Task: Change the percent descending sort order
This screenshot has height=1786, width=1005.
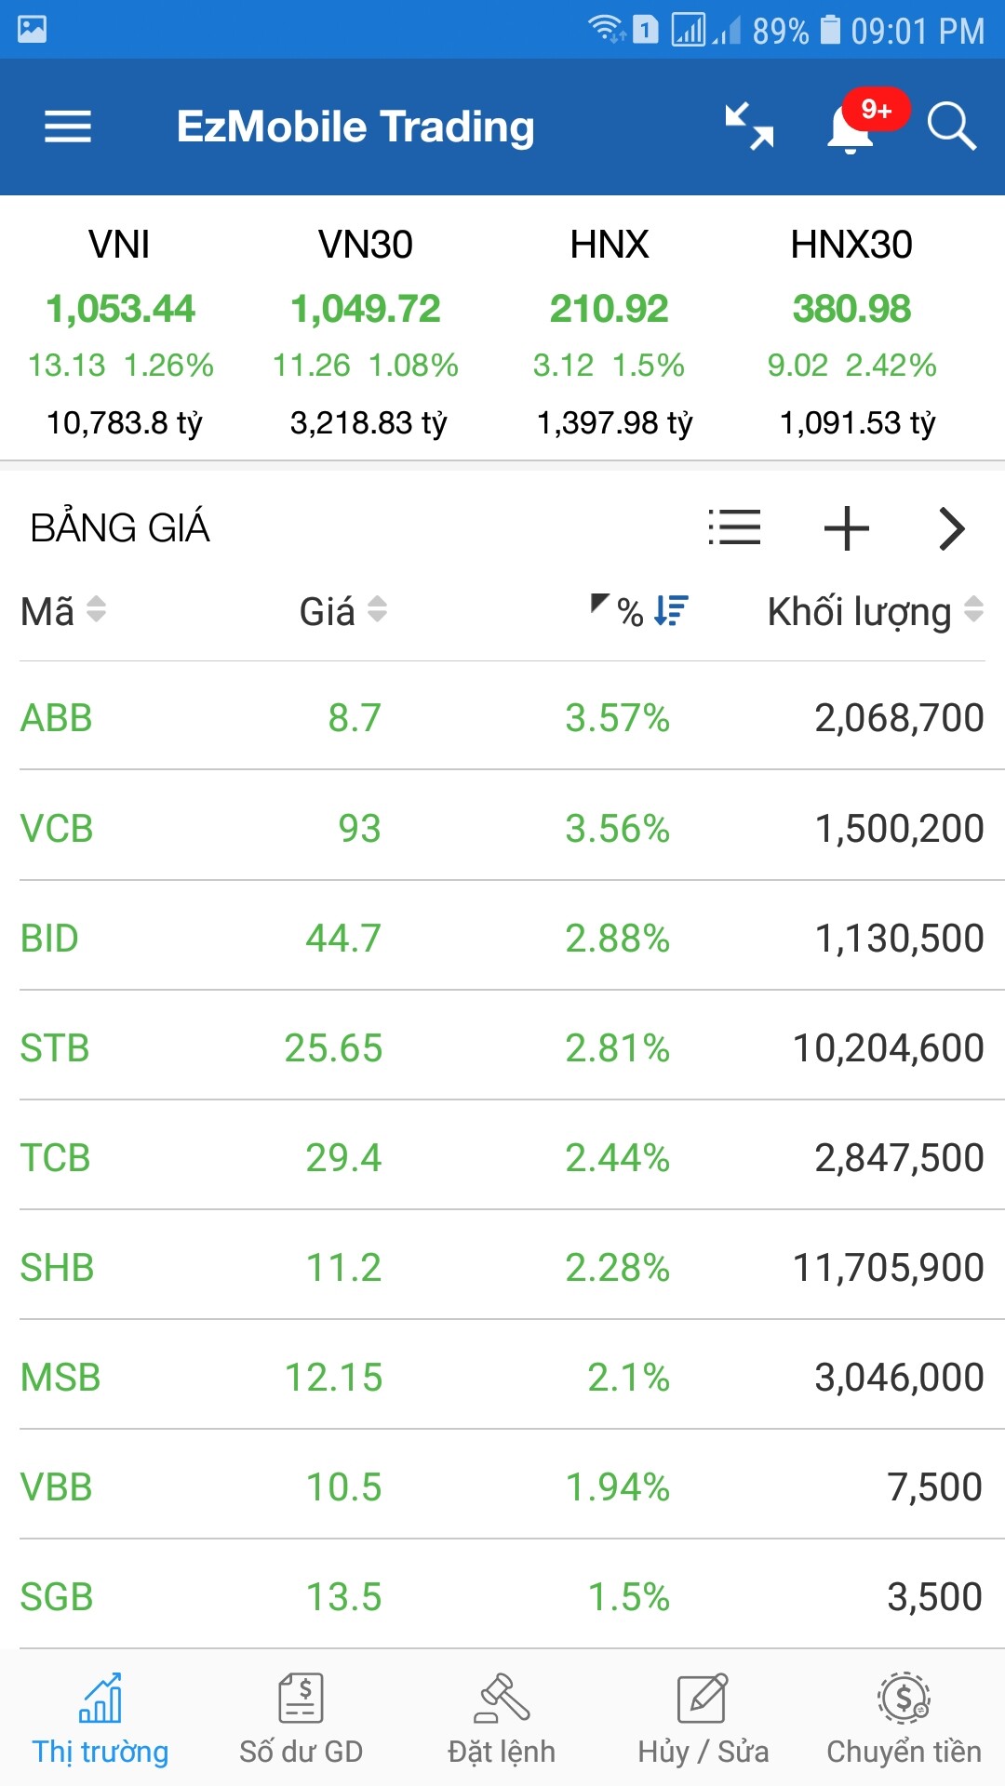Action: point(670,611)
